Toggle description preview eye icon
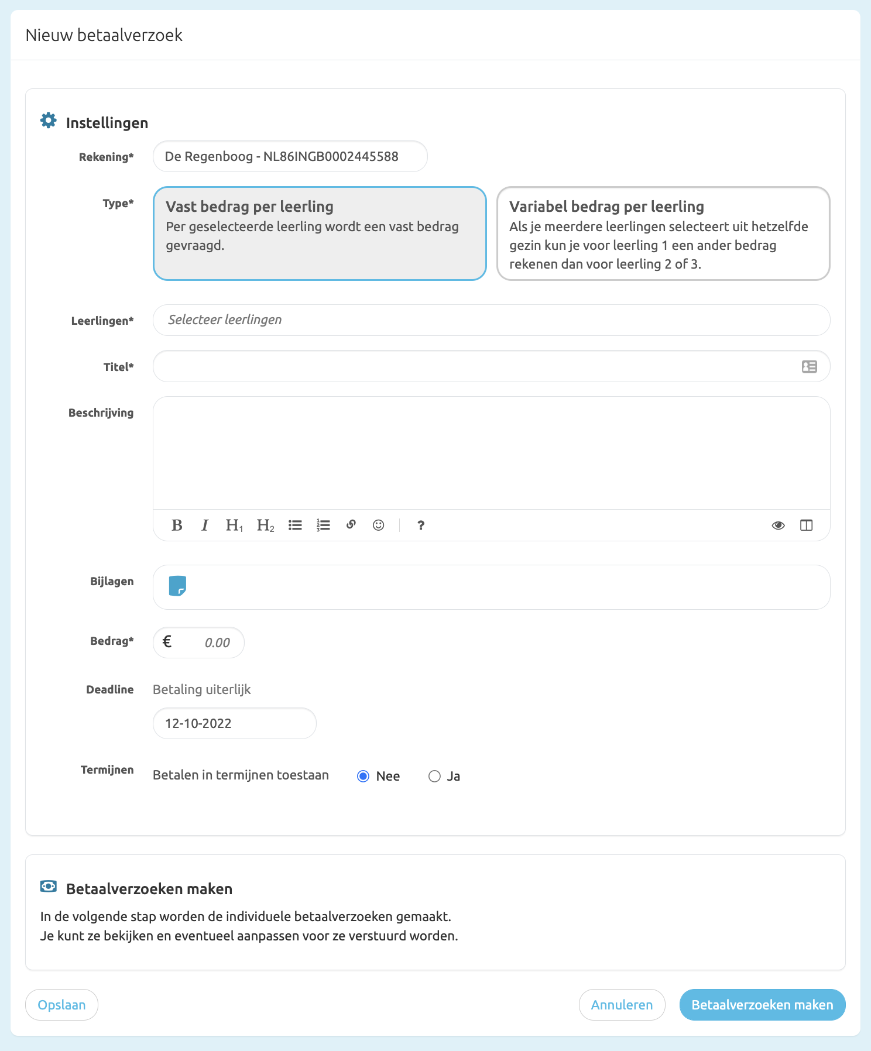 click(x=778, y=525)
